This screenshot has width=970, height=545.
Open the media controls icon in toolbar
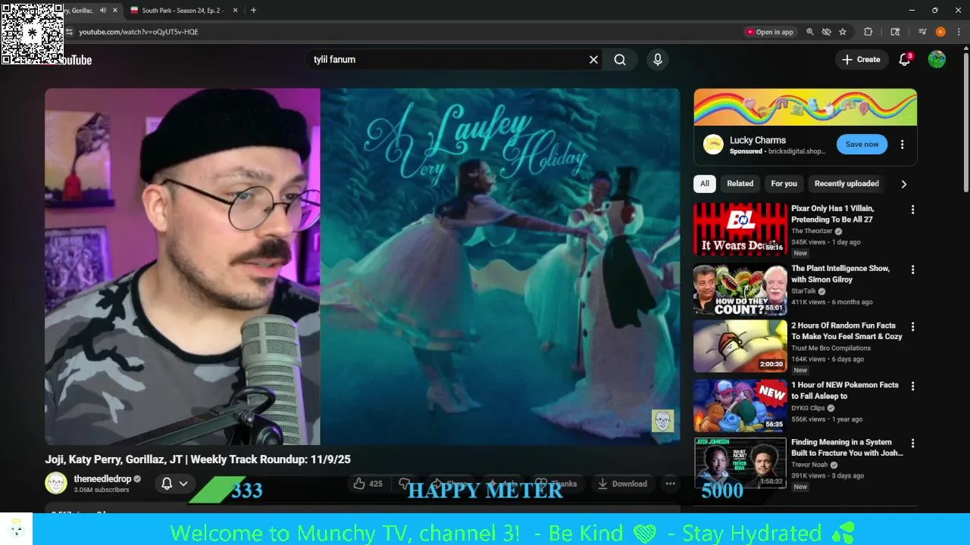[922, 32]
